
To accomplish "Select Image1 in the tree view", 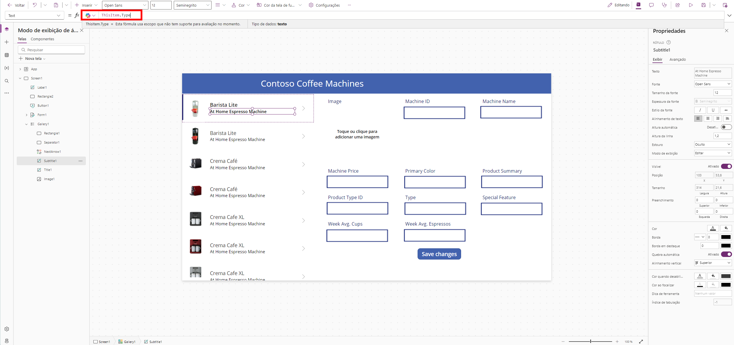I will tap(49, 179).
